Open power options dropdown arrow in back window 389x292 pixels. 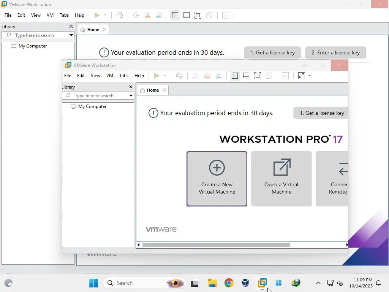105,15
